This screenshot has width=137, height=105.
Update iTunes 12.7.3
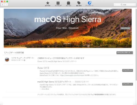click(127, 70)
